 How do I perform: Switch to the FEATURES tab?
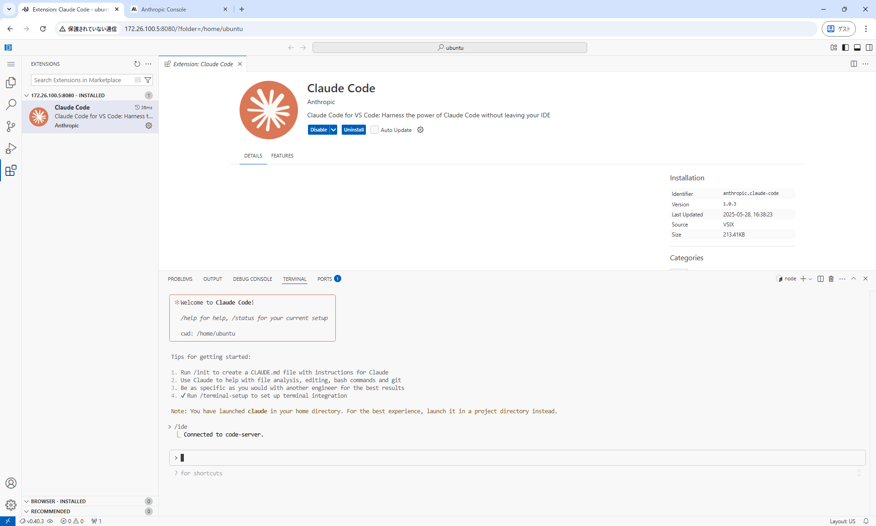coord(282,156)
